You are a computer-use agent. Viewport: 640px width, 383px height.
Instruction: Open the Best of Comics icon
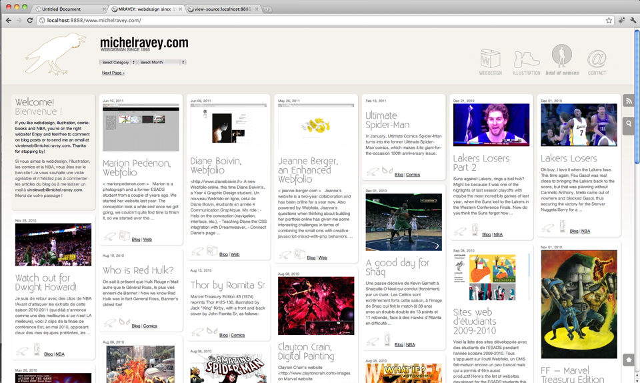[562, 59]
